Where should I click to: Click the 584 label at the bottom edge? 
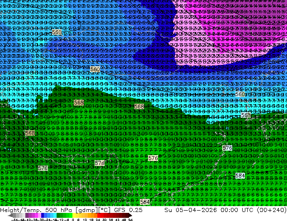(x=145, y=202)
